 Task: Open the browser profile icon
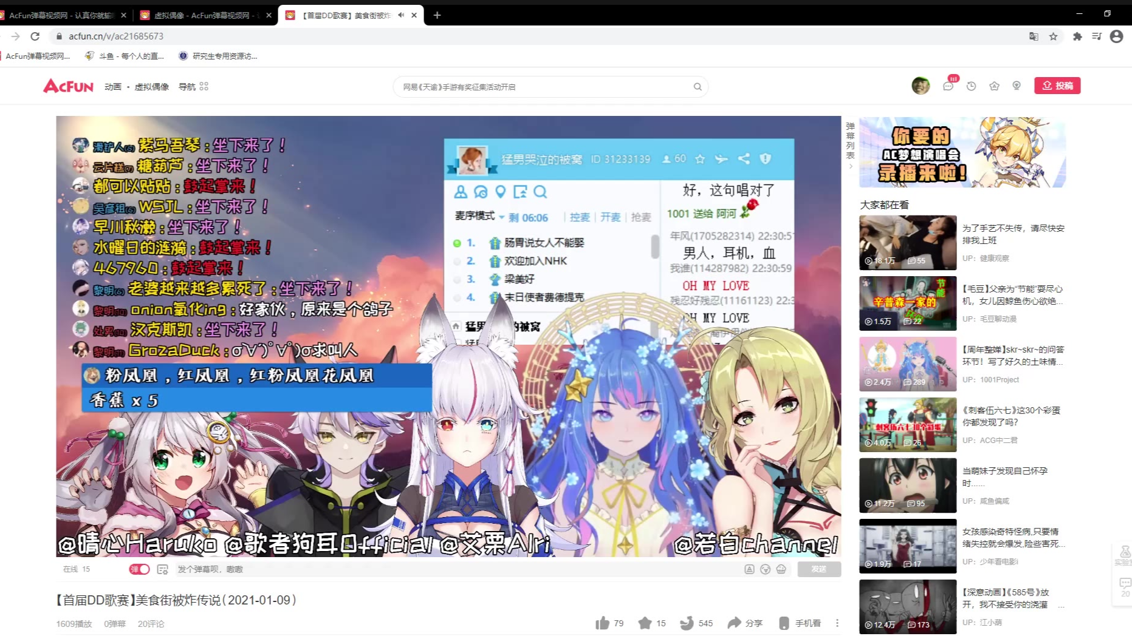pyautogui.click(x=1116, y=36)
